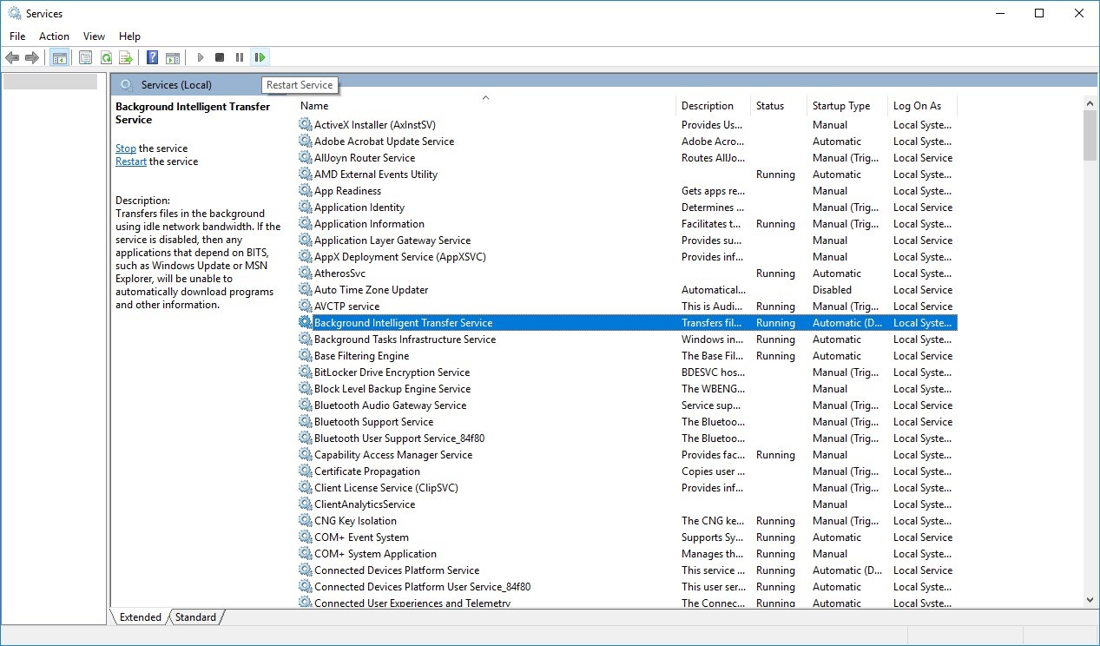Click the Start Service play icon
This screenshot has height=646, width=1100.
(x=201, y=57)
